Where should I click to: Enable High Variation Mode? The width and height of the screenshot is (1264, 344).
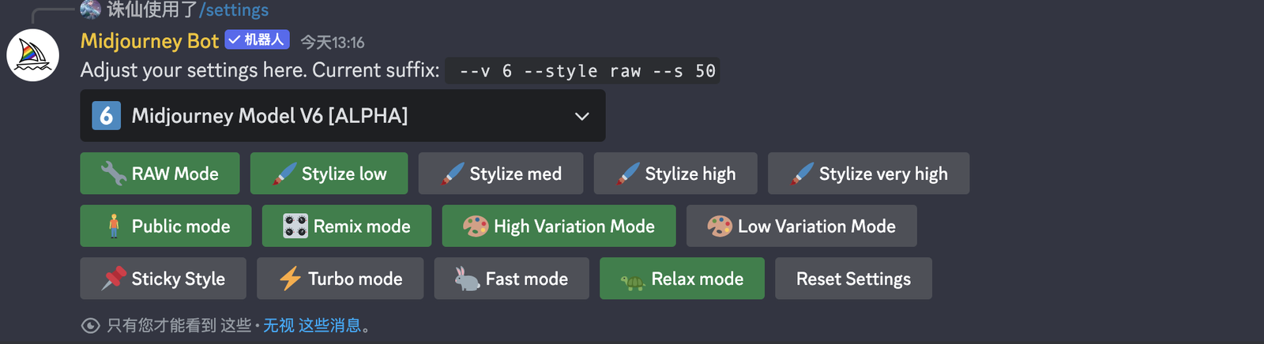559,226
